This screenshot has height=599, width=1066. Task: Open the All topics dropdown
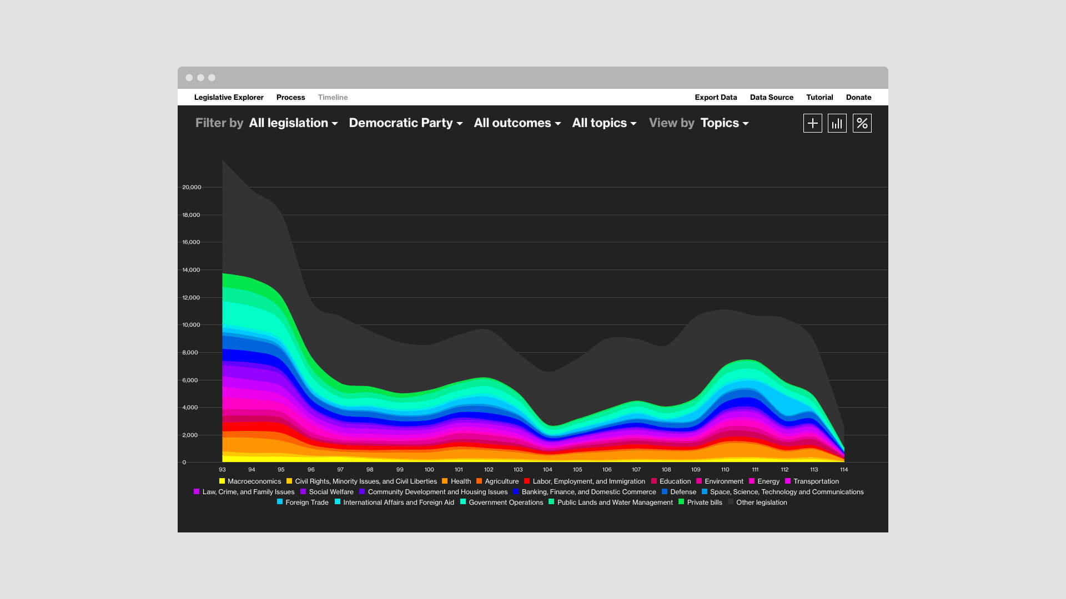coord(604,123)
